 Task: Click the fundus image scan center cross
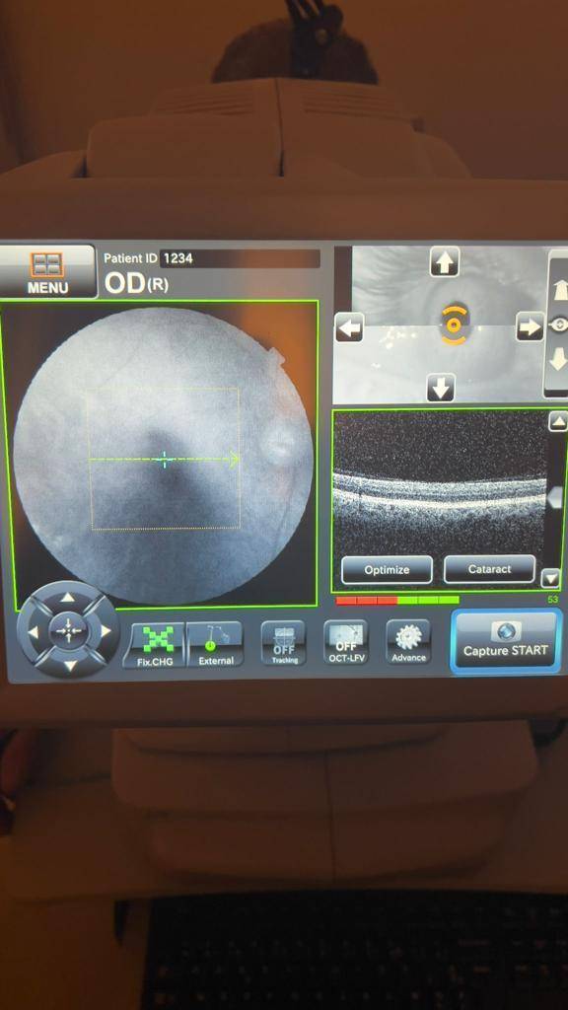pos(165,460)
